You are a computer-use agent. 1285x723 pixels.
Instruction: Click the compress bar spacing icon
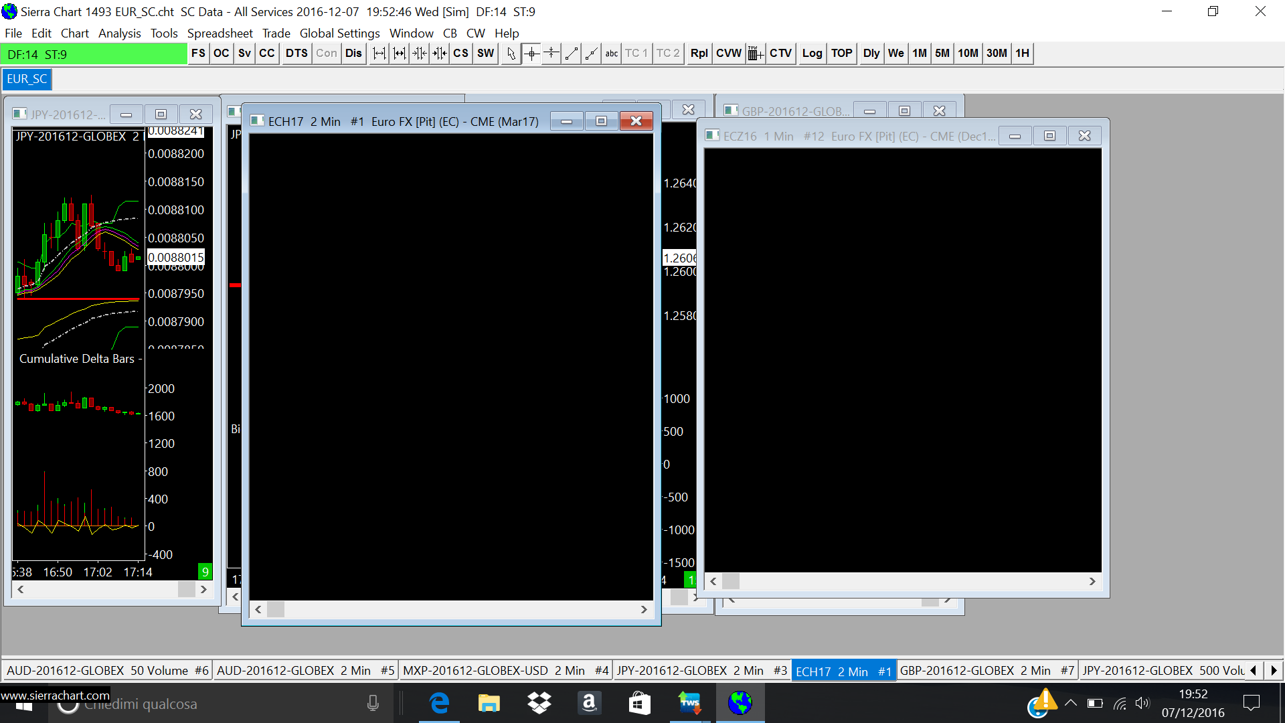coord(419,54)
